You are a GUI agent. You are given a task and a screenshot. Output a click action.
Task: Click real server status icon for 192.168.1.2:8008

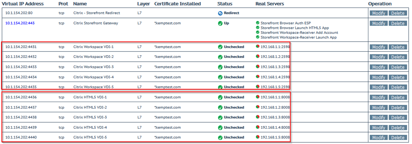pos(258,107)
